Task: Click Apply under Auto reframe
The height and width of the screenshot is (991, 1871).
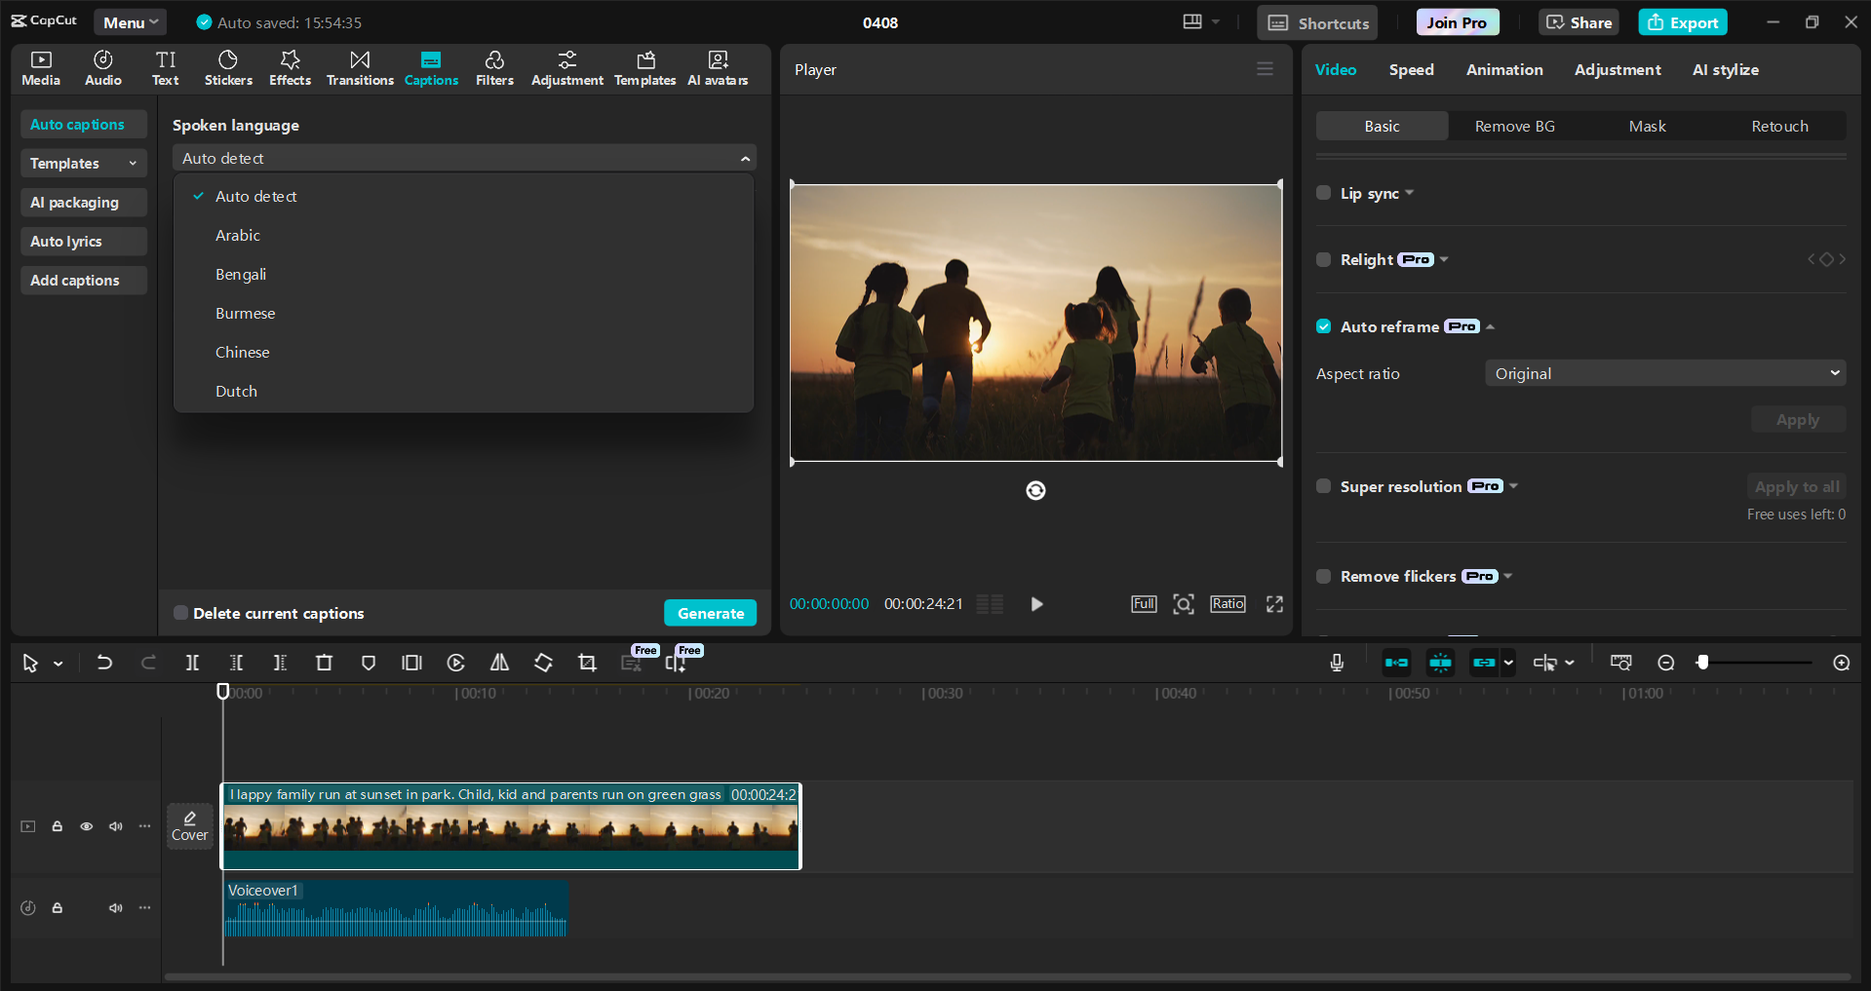Action: tap(1797, 419)
